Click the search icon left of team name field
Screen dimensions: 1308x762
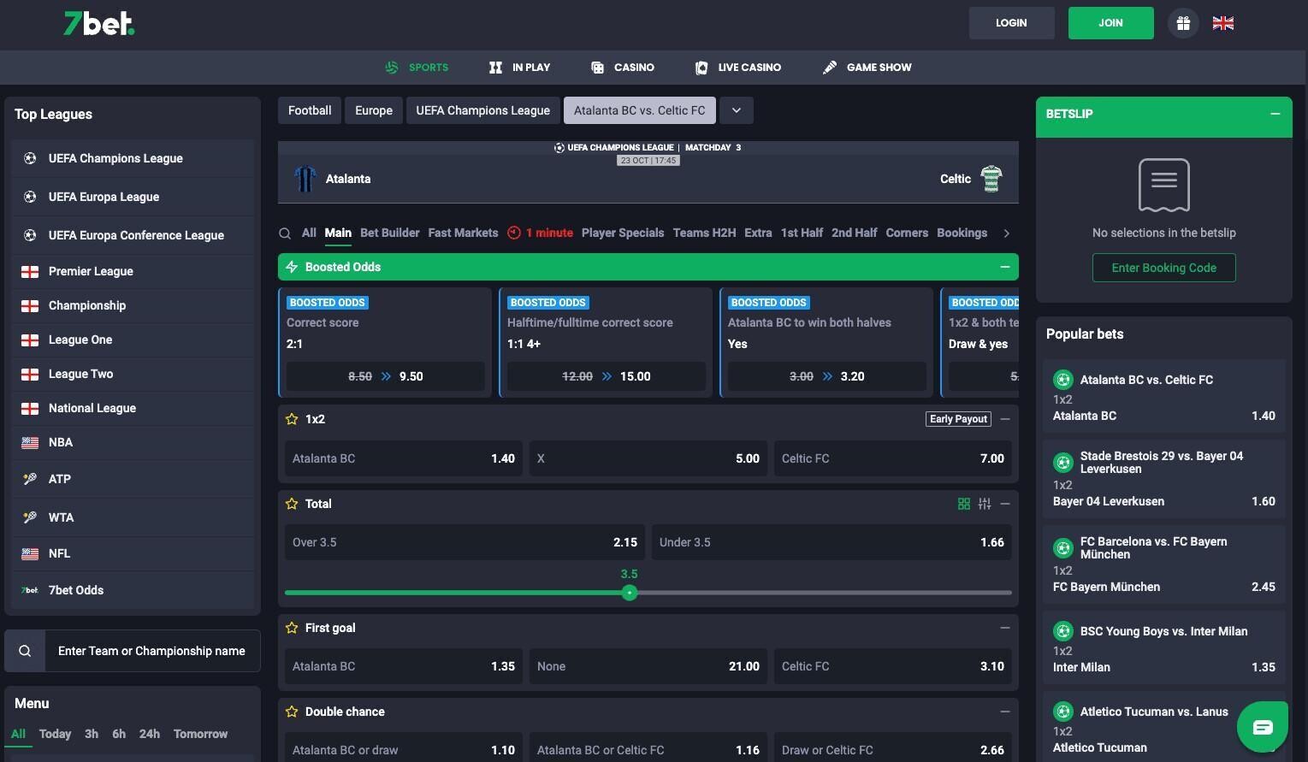pos(25,651)
